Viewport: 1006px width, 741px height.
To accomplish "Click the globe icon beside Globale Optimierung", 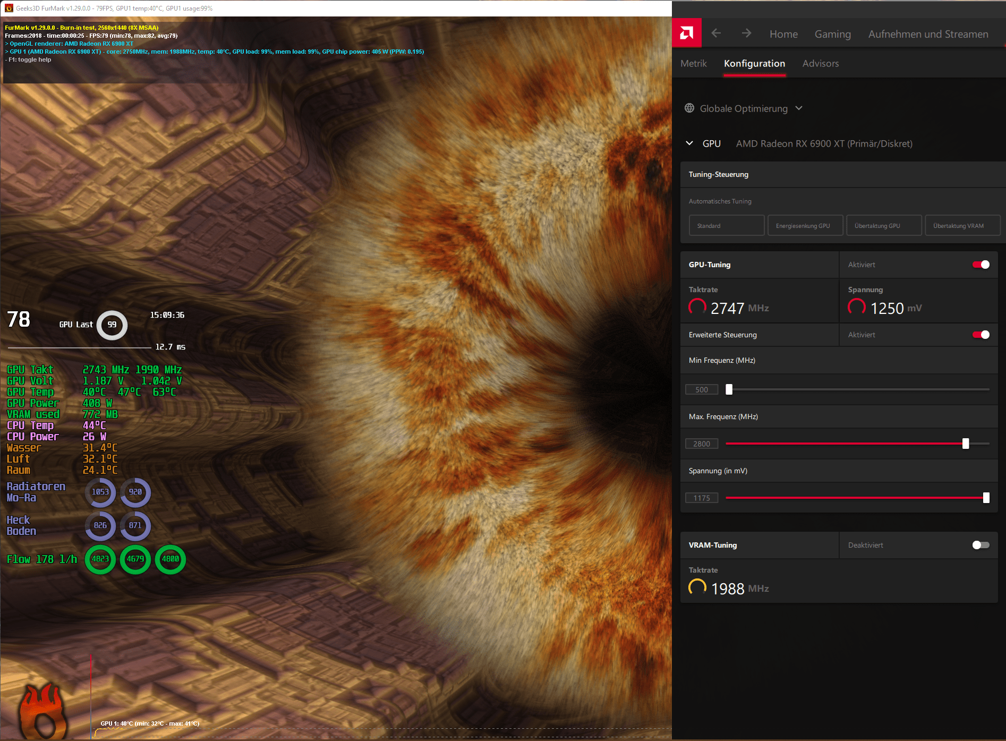I will click(689, 108).
